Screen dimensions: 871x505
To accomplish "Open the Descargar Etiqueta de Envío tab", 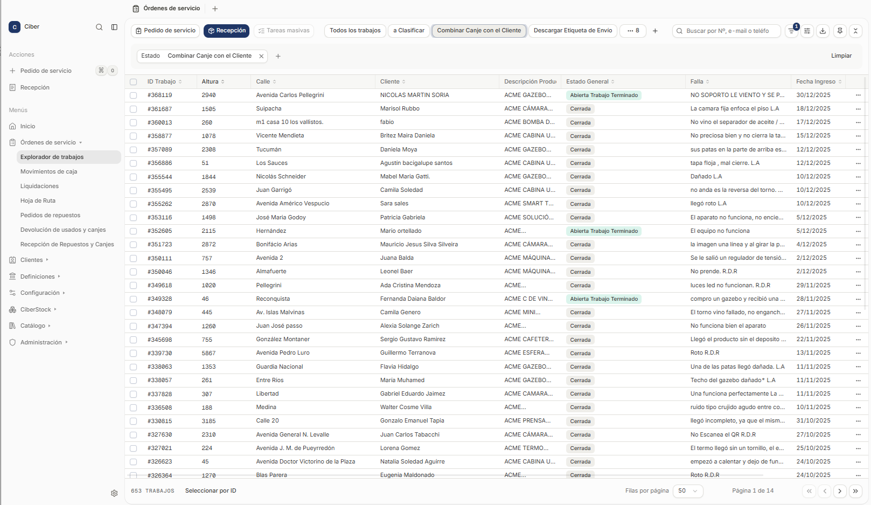I will 573,31.
